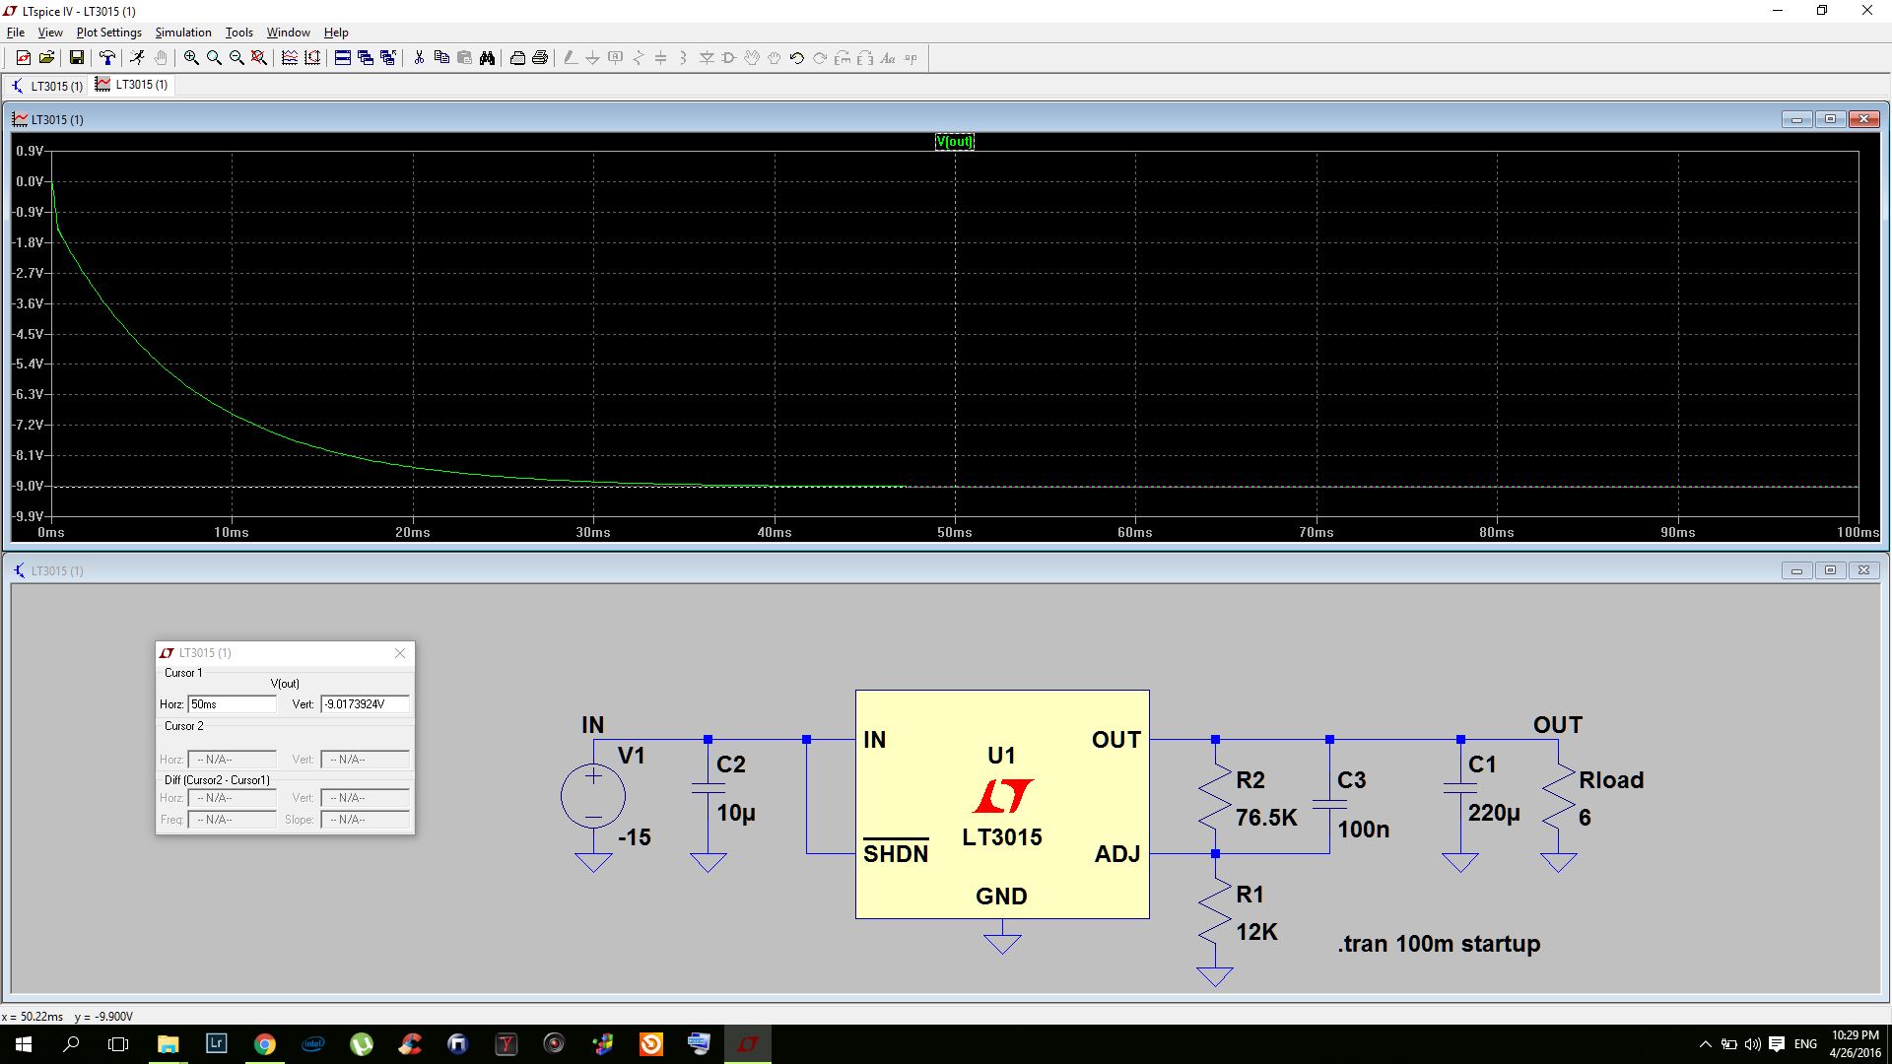Click the undo arrow icon
The height and width of the screenshot is (1064, 1892).
tap(797, 58)
